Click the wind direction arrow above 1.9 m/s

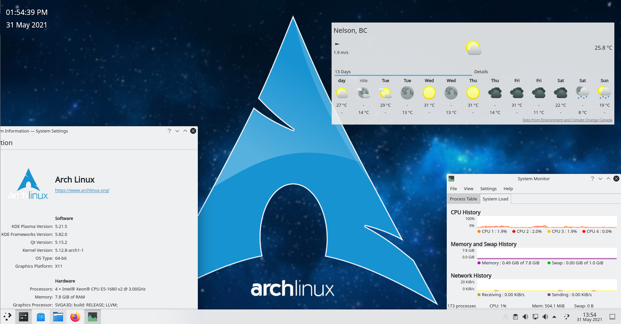[337, 44]
